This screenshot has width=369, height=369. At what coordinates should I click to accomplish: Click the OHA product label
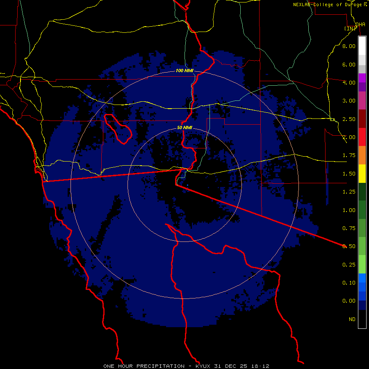click(x=360, y=25)
